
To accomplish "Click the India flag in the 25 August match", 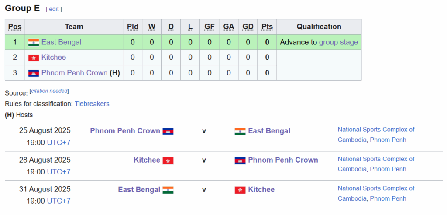I will tap(240, 131).
